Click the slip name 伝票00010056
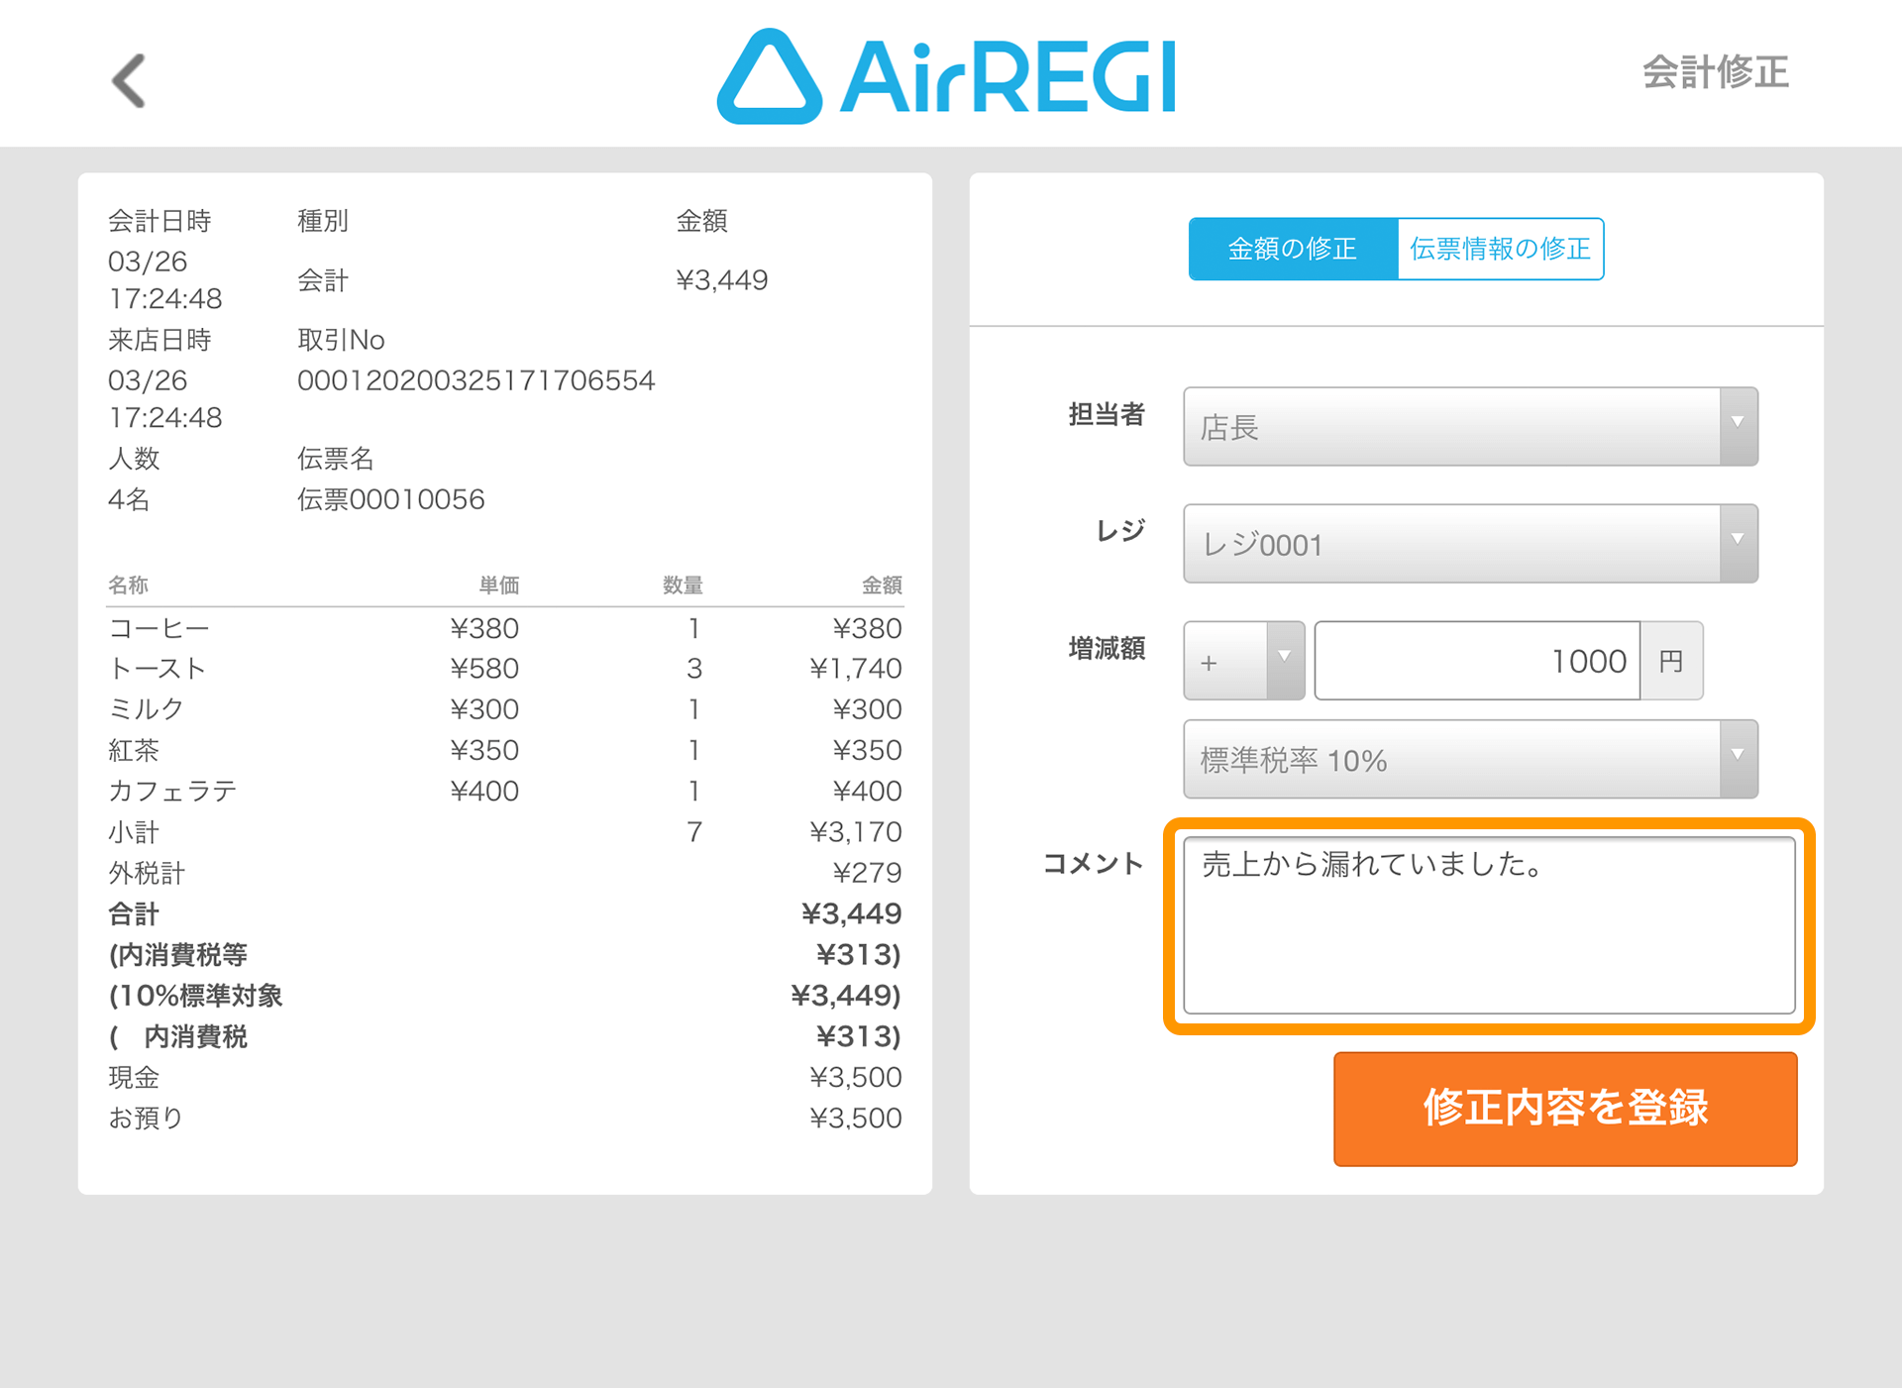Screen dimensions: 1902x1389 pyautogui.click(x=391, y=499)
